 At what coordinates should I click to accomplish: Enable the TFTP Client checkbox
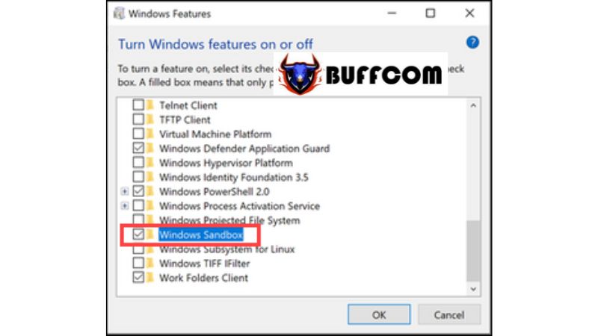(138, 119)
